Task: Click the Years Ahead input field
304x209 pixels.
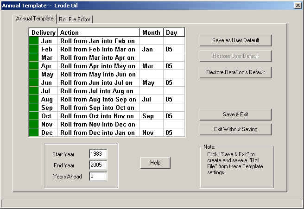Action: 98,176
